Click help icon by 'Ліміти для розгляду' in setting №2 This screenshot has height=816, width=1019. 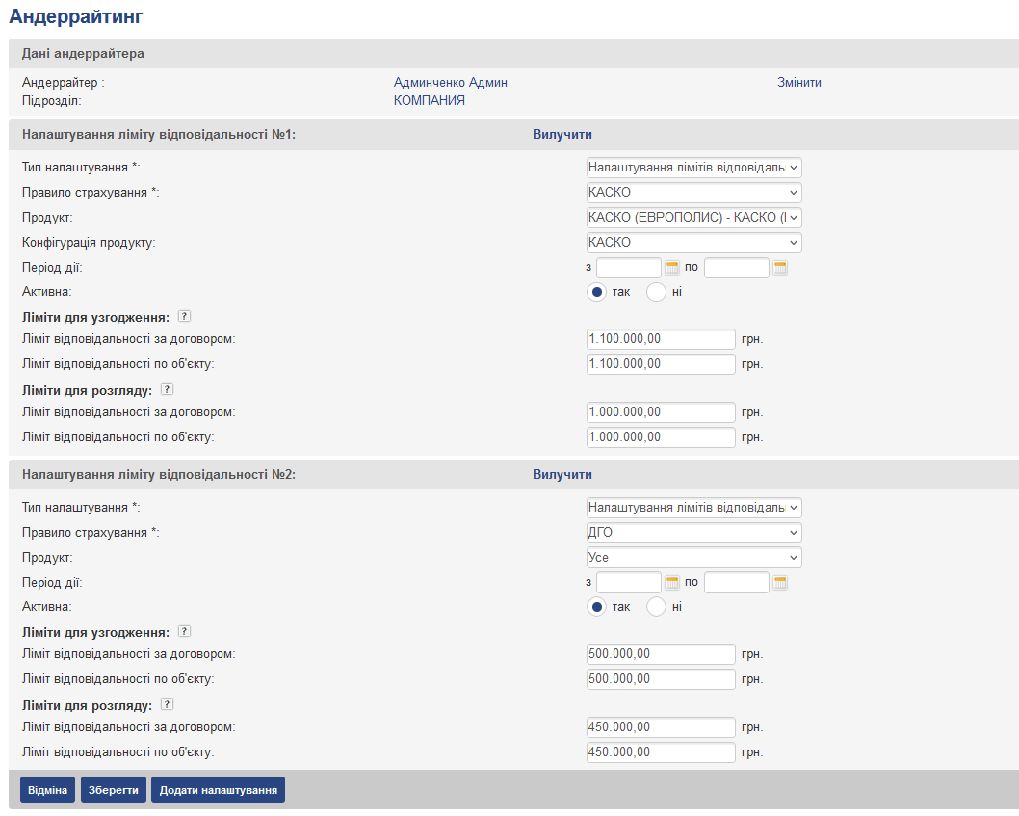167,704
